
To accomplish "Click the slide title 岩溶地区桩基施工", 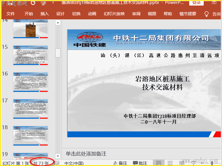I will tap(162, 79).
